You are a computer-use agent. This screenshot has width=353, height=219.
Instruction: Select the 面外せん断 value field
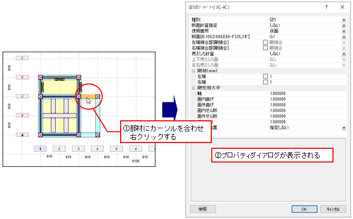(307, 116)
